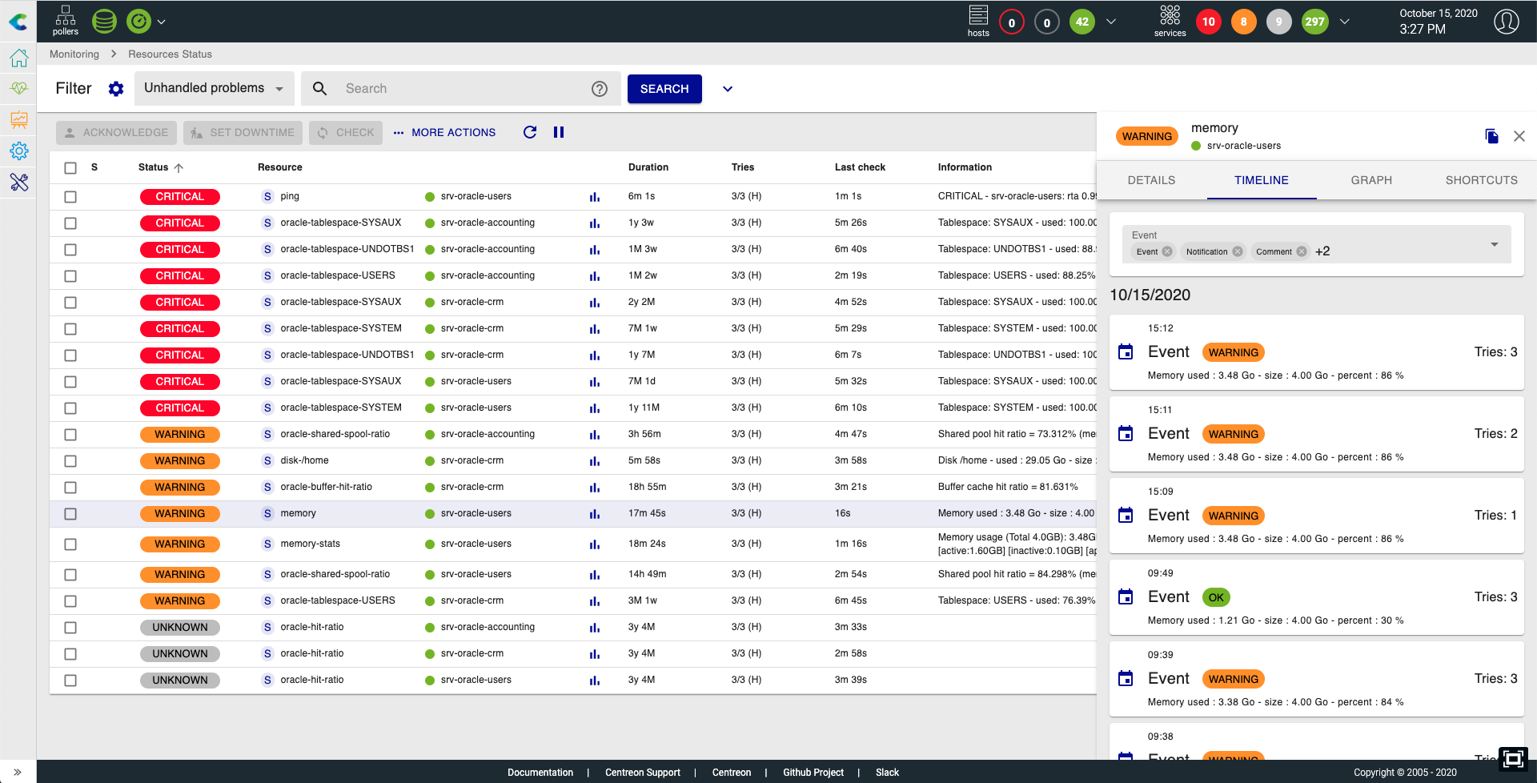The image size is (1537, 783).
Task: Click UNKNOWN badge for oracle-hit-ratio srv-oracle-crm
Action: click(x=180, y=654)
